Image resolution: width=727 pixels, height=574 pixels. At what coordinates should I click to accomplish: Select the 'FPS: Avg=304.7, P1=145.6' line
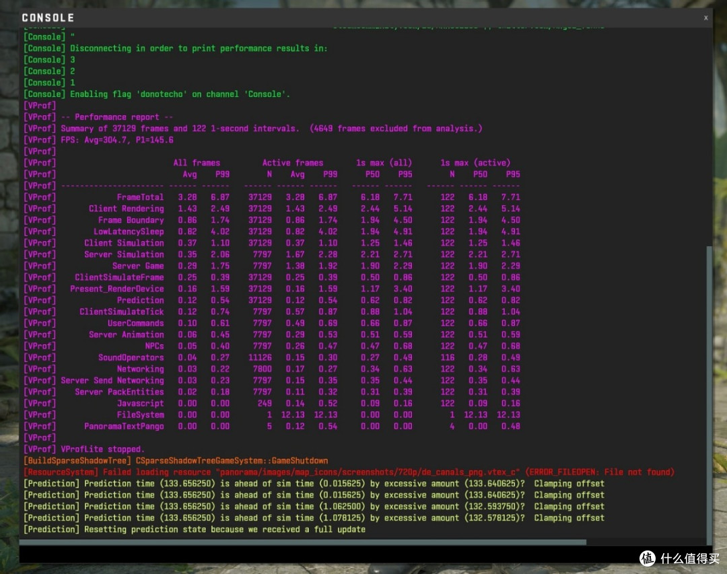(98, 140)
